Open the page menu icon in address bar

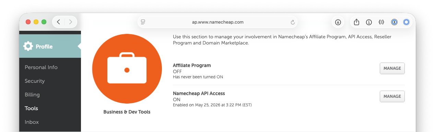143,22
